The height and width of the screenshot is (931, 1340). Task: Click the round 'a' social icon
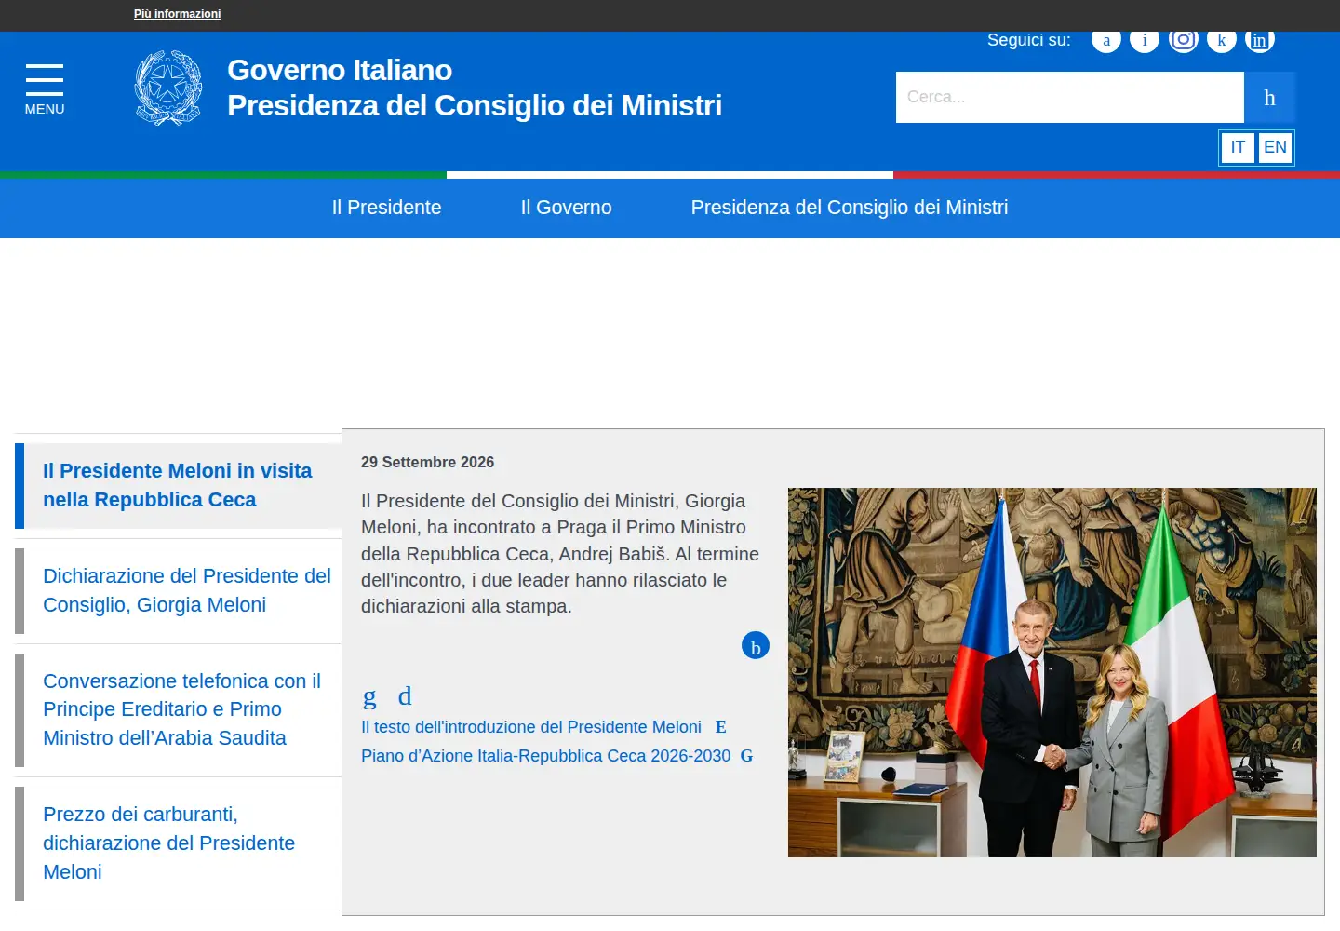[1106, 40]
